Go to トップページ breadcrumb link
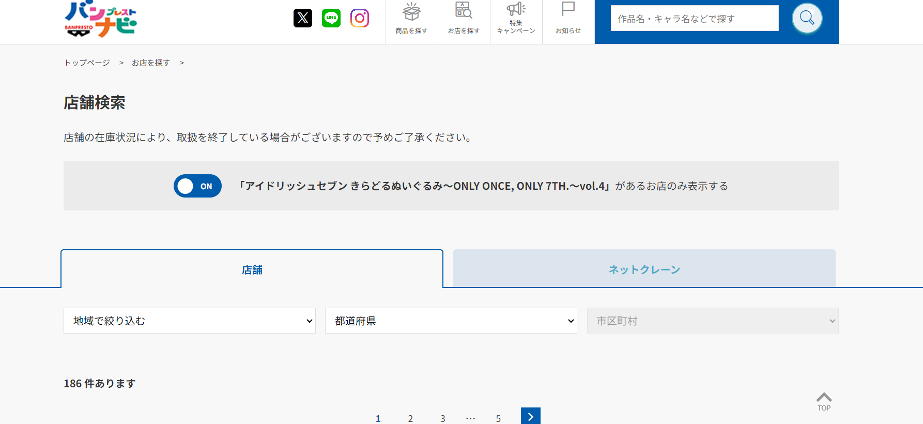 point(87,63)
